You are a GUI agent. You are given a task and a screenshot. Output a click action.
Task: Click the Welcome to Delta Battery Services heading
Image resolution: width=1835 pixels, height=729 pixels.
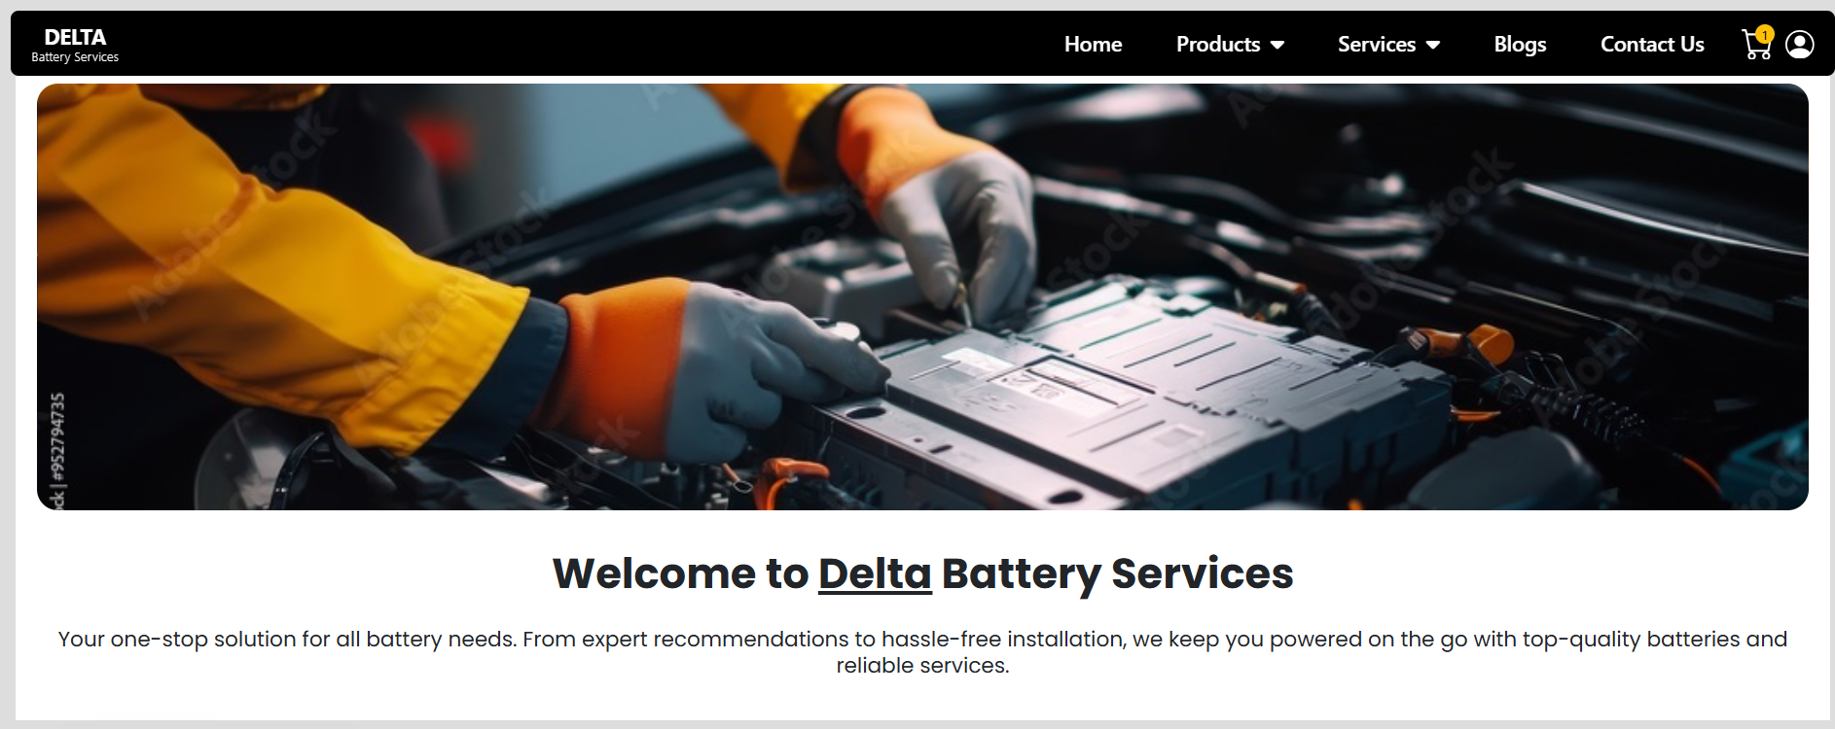pyautogui.click(x=922, y=573)
